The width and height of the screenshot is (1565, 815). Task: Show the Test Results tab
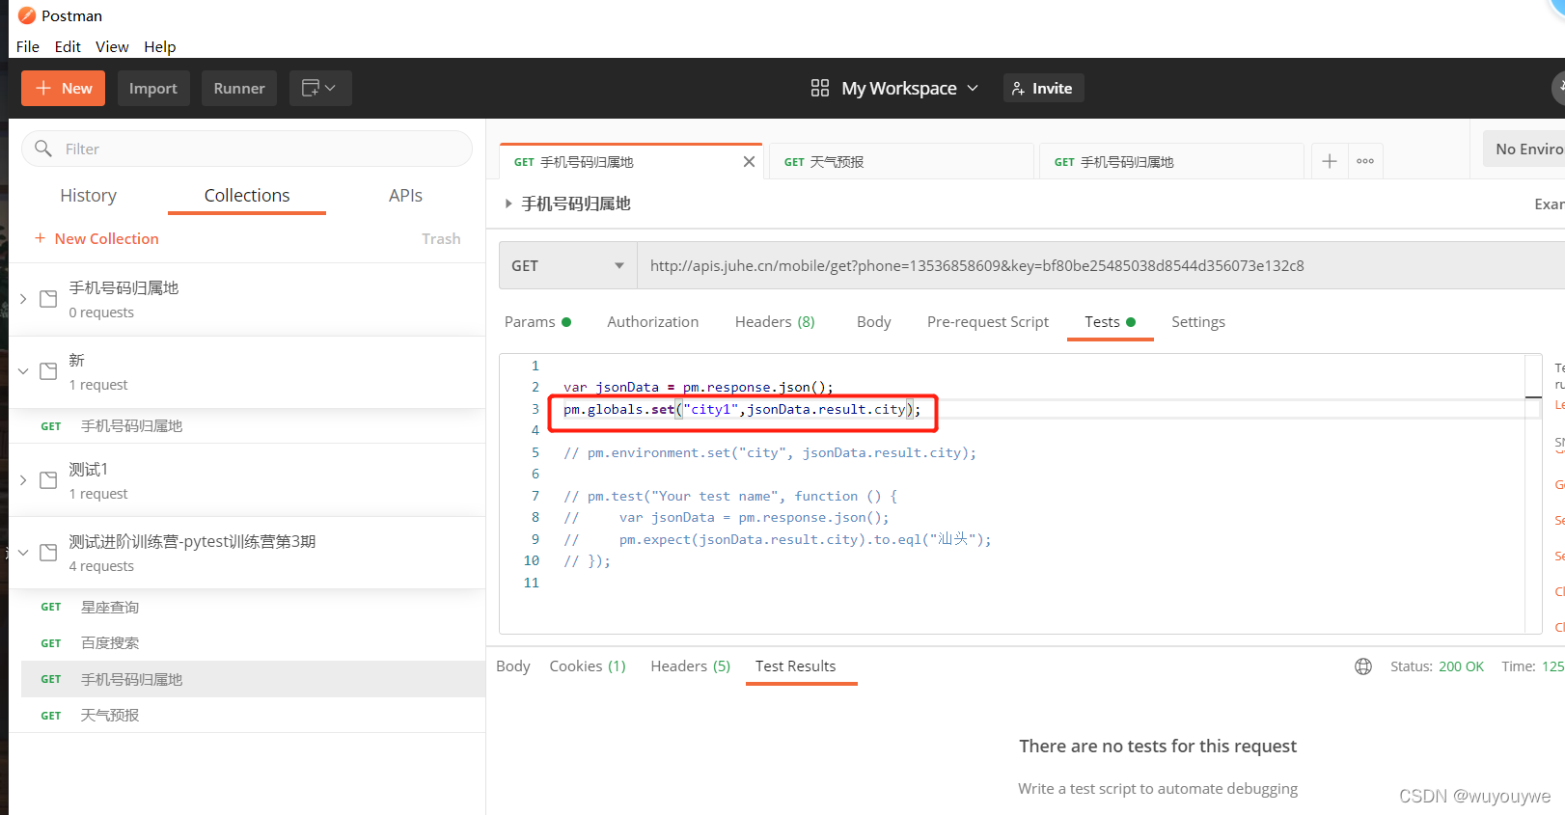796,666
